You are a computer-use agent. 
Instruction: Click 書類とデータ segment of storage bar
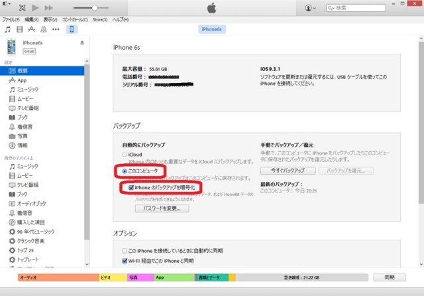(x=212, y=277)
